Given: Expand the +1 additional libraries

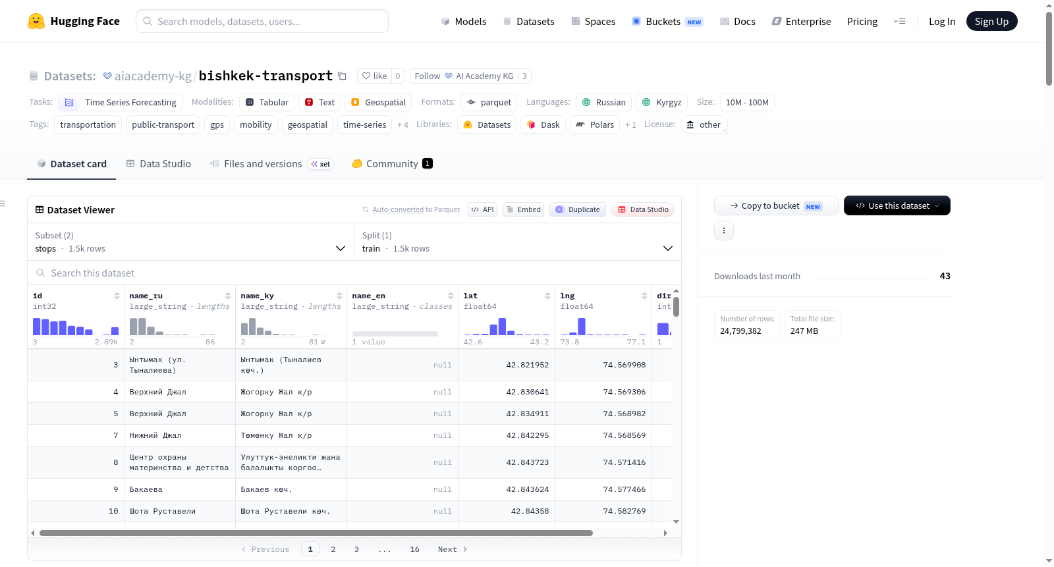Looking at the screenshot, I should coord(630,124).
